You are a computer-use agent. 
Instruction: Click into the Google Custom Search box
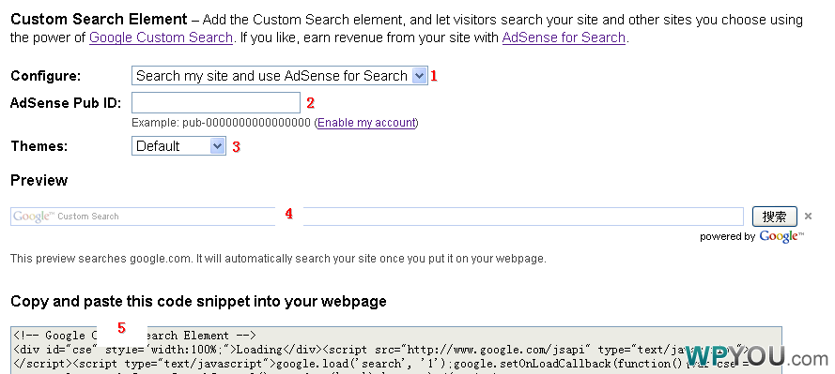click(x=377, y=217)
